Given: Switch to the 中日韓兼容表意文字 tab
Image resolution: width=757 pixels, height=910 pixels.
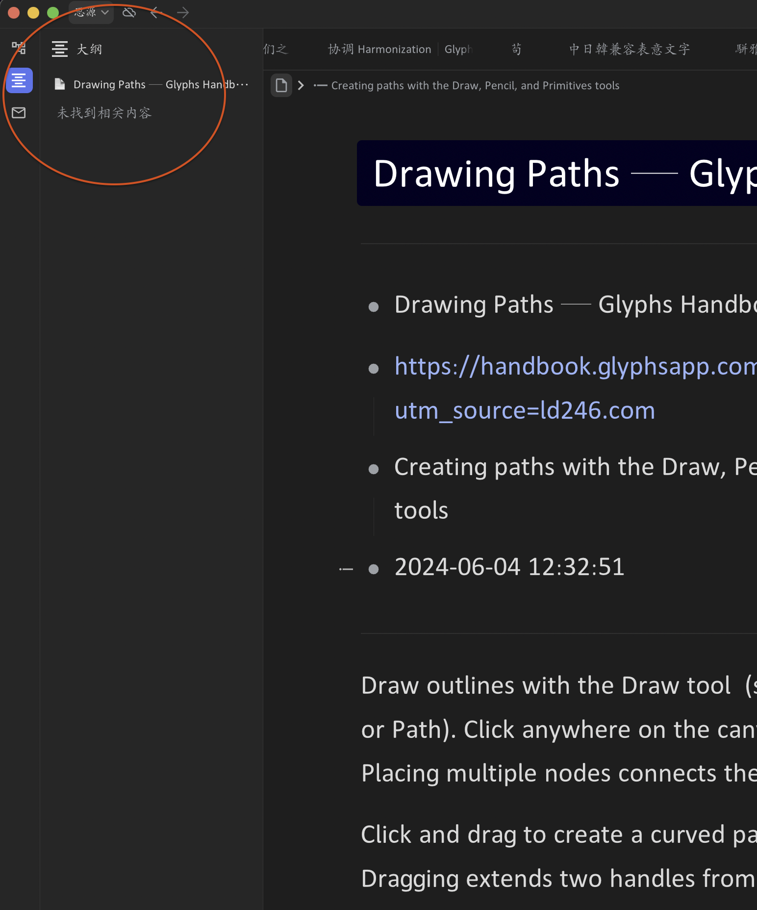Looking at the screenshot, I should tap(630, 49).
